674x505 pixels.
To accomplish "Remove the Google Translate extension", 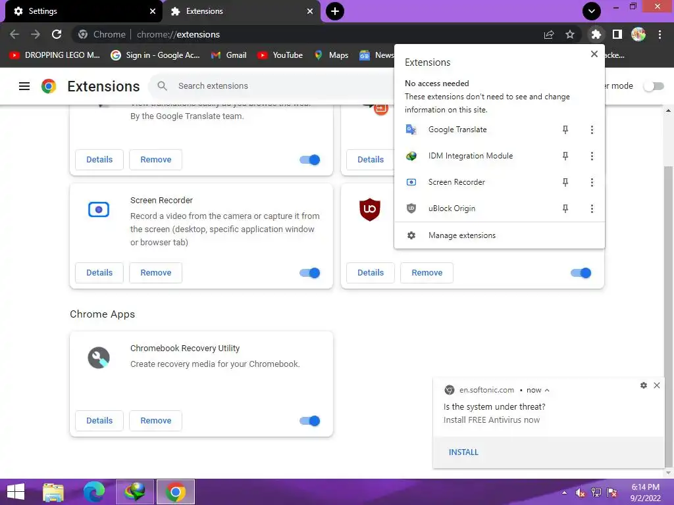I will pos(155,160).
